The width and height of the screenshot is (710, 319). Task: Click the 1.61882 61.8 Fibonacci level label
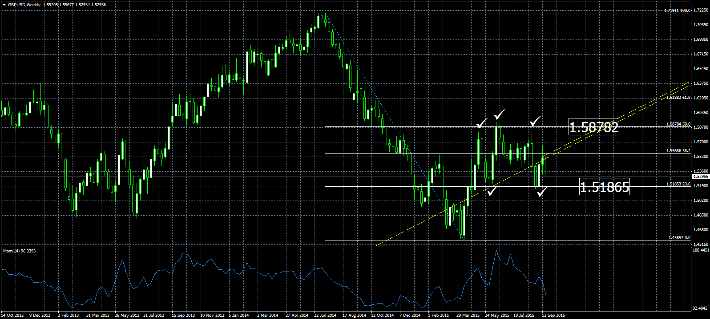pyautogui.click(x=678, y=97)
